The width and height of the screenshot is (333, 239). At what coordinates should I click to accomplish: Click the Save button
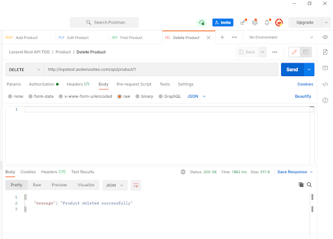pyautogui.click(x=247, y=52)
